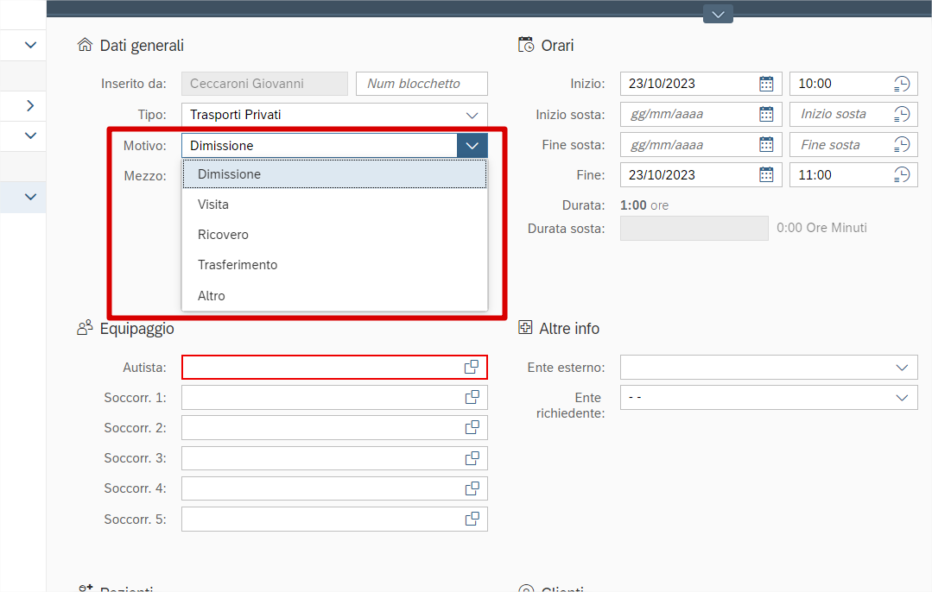This screenshot has height=592, width=932.
Task: Open the time picker for Fine 11:00
Action: coord(902,175)
